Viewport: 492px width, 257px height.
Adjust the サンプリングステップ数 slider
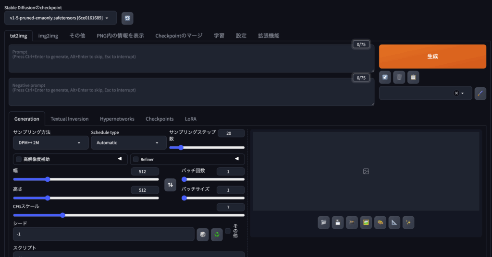coord(207,147)
